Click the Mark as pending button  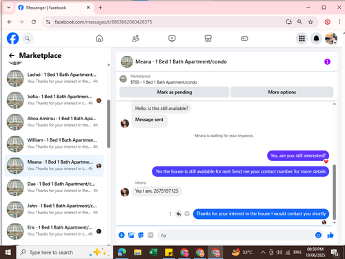click(175, 92)
